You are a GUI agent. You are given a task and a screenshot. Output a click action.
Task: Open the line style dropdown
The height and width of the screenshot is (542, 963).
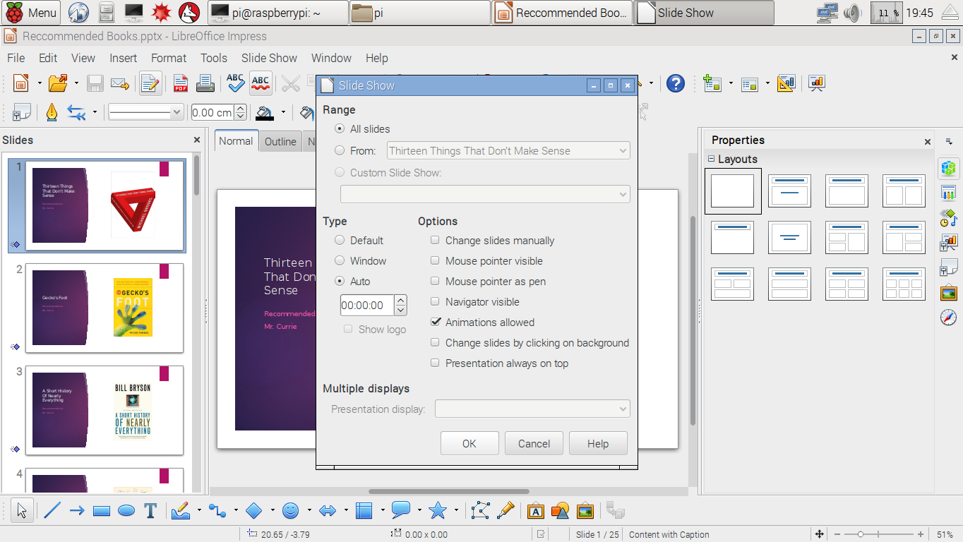145,112
